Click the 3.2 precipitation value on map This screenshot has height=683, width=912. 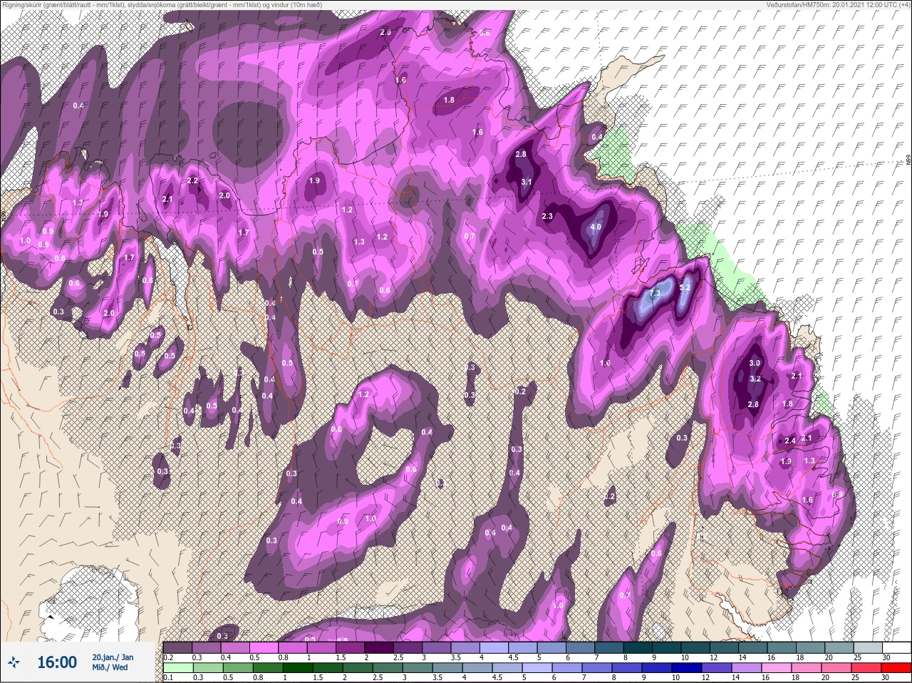(756, 379)
